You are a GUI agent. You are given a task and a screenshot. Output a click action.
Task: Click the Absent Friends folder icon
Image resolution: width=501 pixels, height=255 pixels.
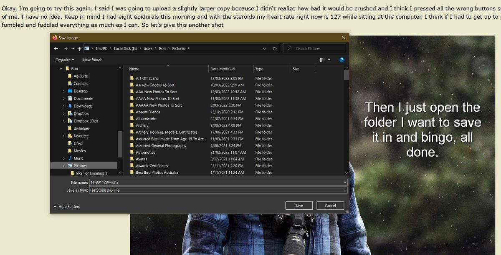pyautogui.click(x=132, y=112)
